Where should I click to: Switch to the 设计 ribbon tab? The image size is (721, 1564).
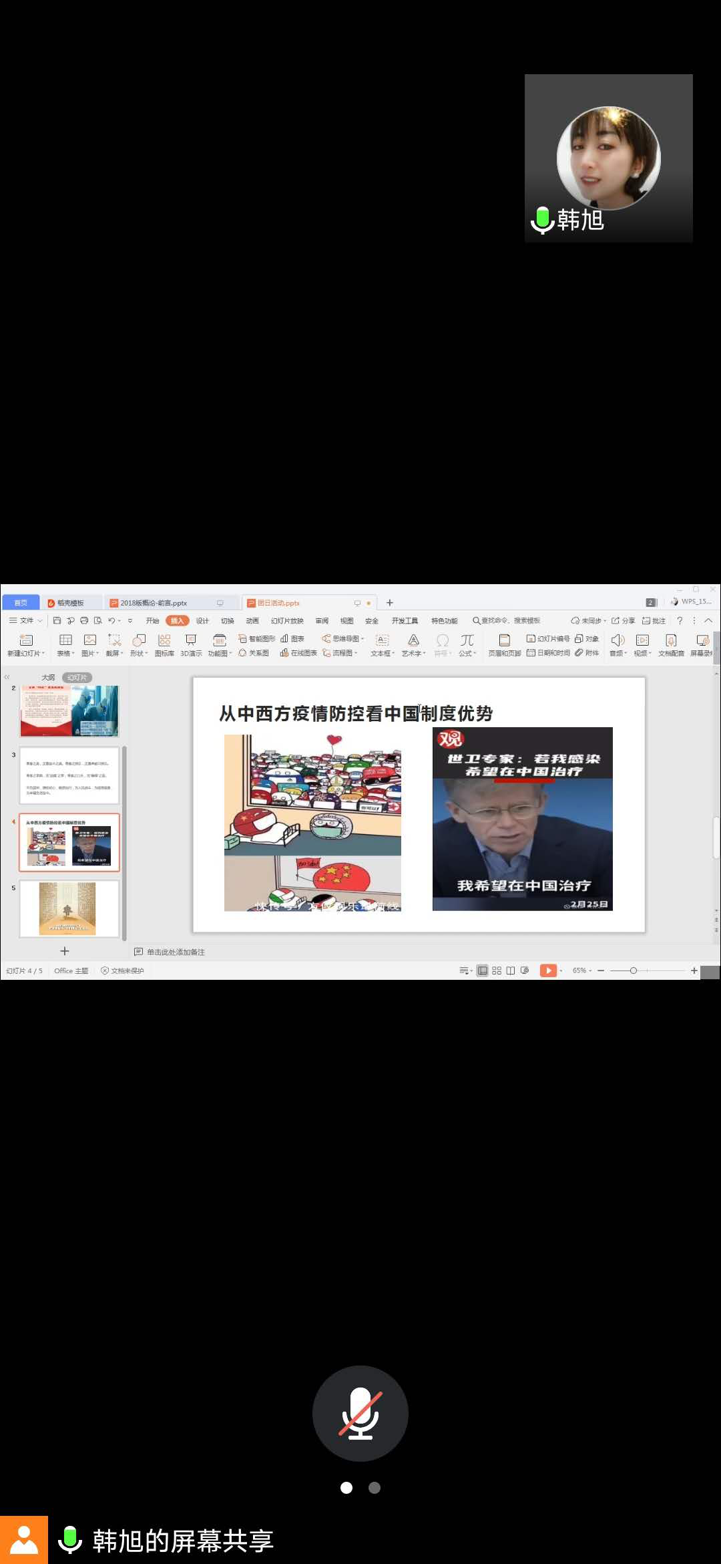tap(202, 620)
